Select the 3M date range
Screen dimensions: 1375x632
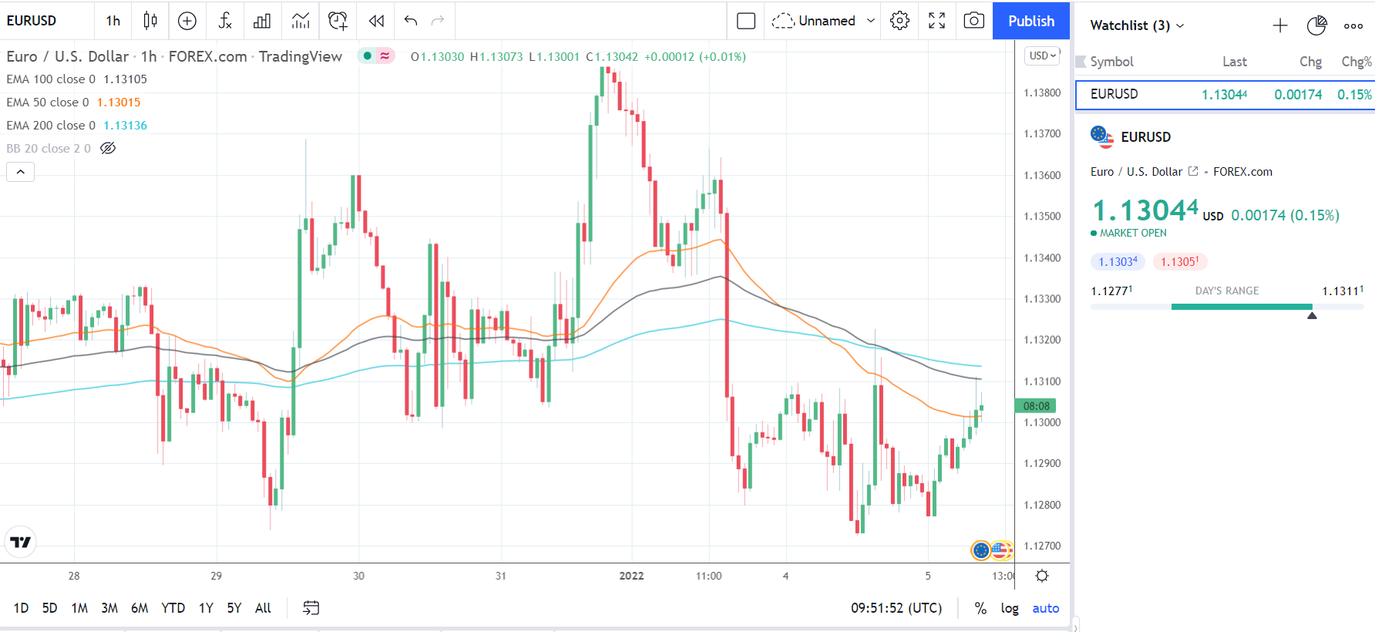109,608
